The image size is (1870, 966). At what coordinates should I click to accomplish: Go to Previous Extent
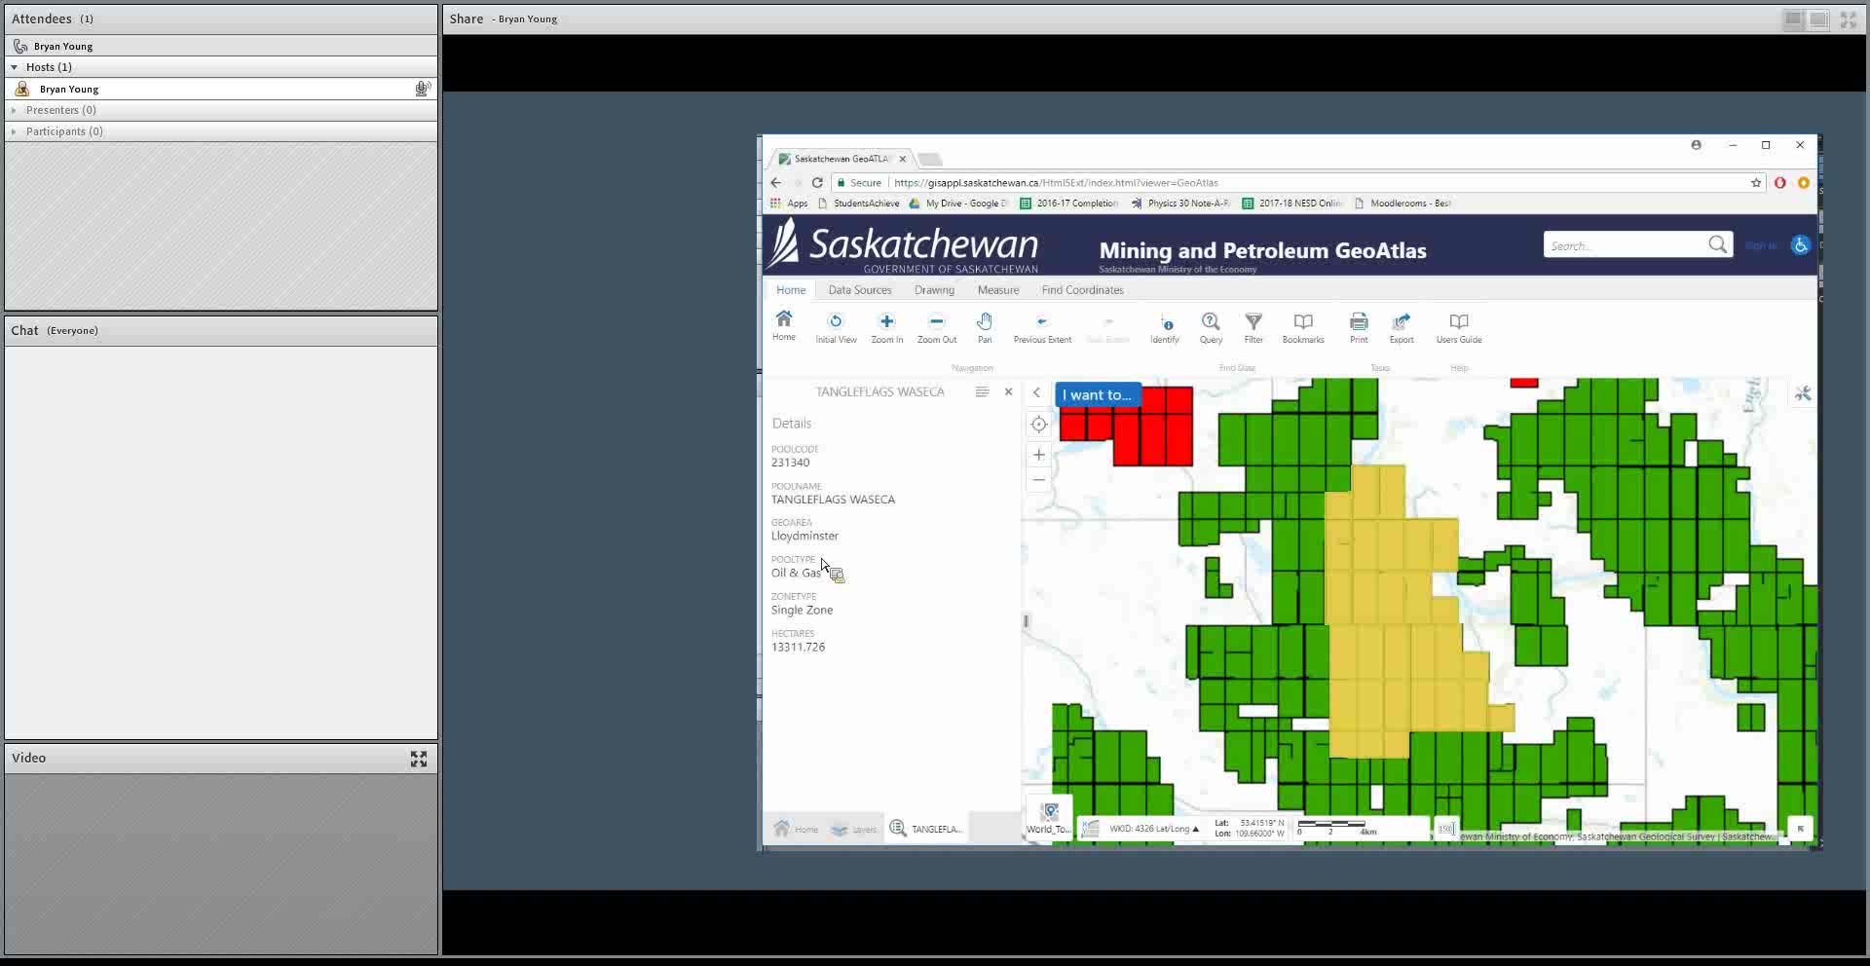[x=1042, y=328]
